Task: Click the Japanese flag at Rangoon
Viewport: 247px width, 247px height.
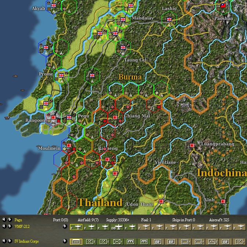Action: pos(54,117)
